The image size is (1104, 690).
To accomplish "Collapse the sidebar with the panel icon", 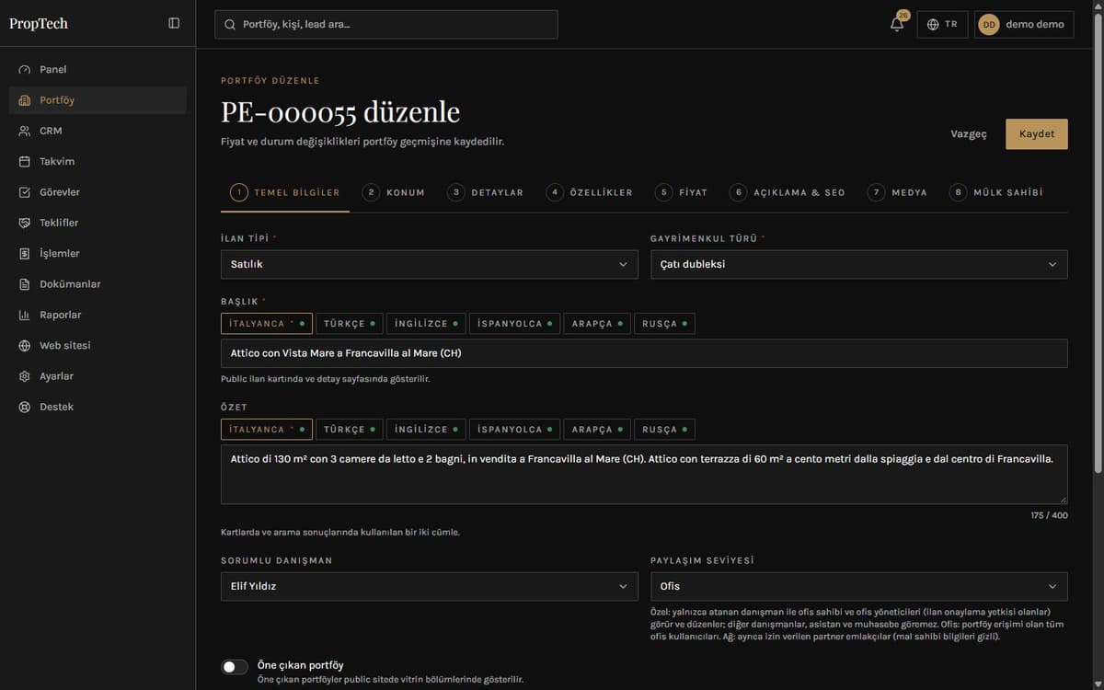I will click(174, 24).
